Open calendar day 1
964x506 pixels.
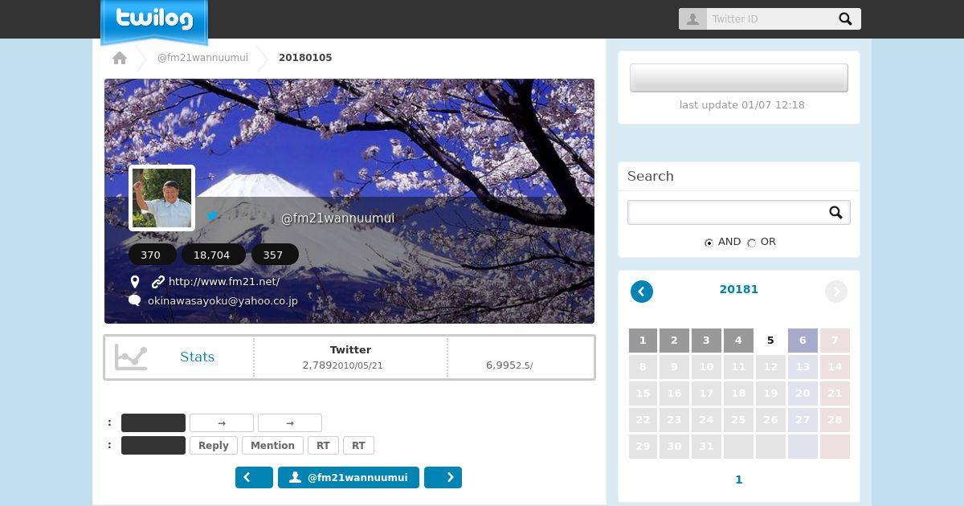tap(643, 341)
